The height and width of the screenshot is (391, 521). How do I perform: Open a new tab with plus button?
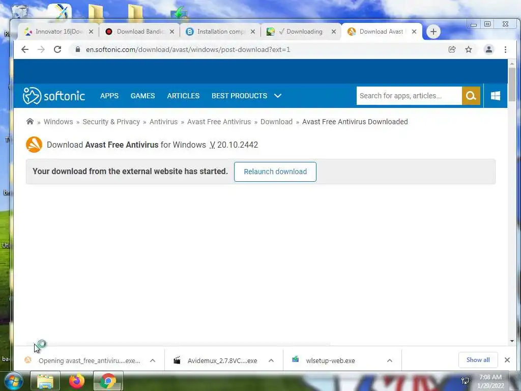click(433, 32)
